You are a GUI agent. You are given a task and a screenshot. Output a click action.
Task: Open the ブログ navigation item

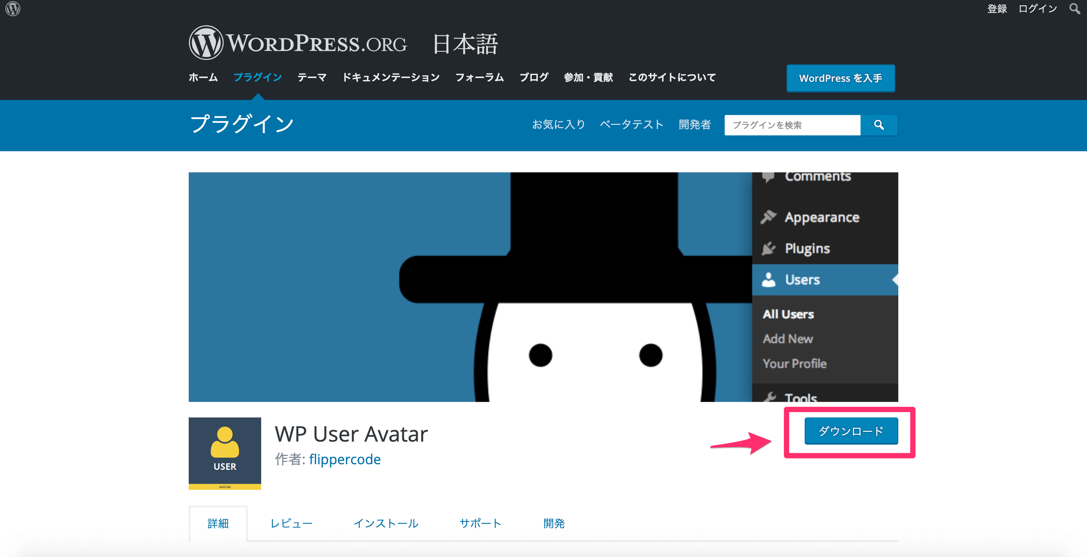(x=534, y=77)
